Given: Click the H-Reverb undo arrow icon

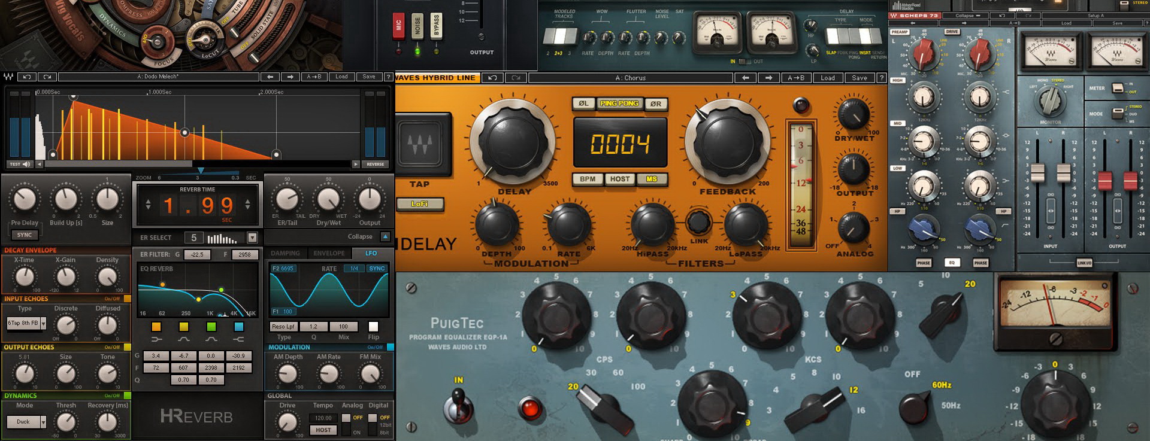Looking at the screenshot, I should pyautogui.click(x=27, y=77).
